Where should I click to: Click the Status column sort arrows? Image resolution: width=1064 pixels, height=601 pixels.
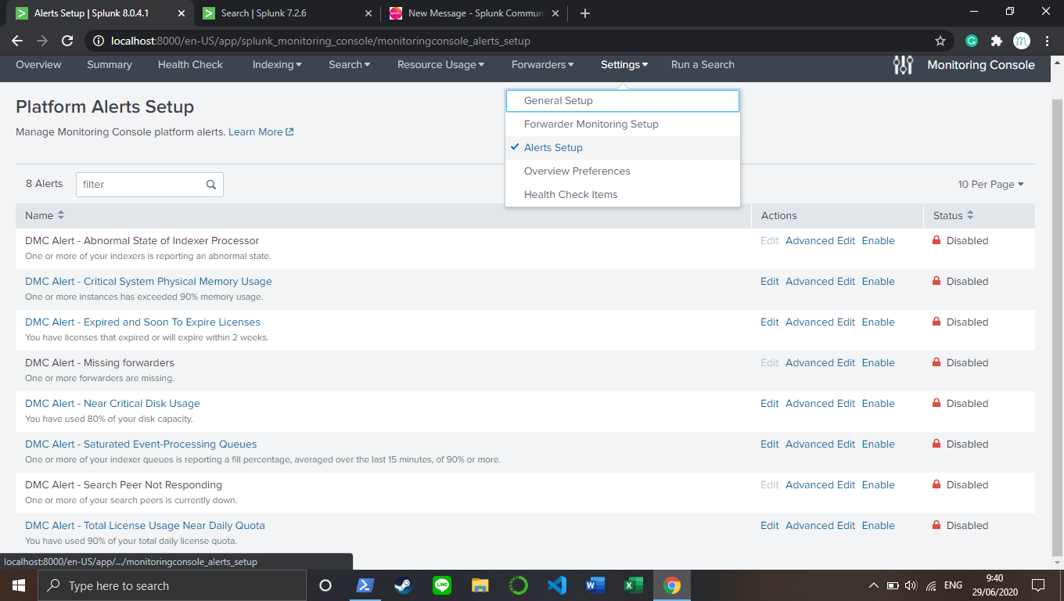970,215
